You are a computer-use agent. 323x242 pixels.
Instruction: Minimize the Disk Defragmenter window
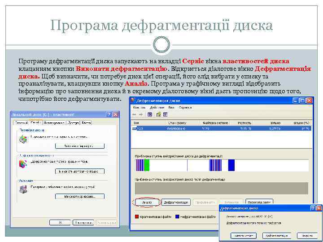click(296, 100)
